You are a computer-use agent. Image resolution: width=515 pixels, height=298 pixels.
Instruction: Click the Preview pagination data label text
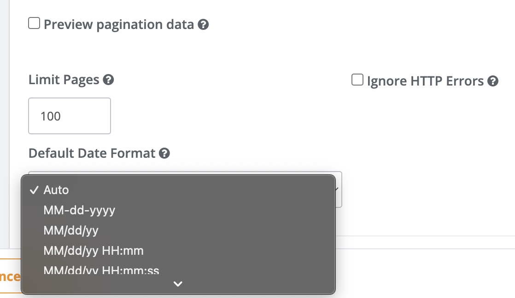pyautogui.click(x=119, y=24)
